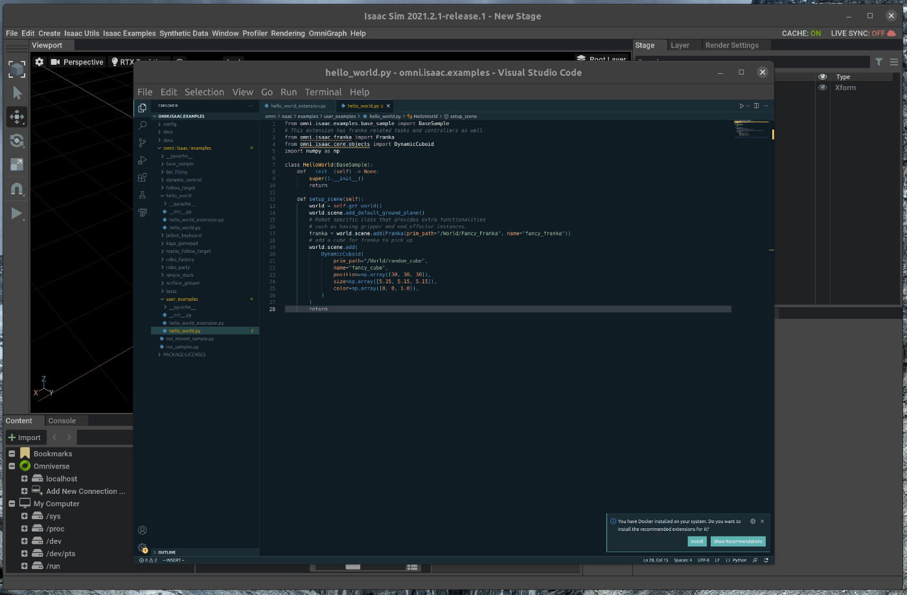Viewport: 907px width, 595px height.
Task: Open Isaac Examples menu in Isaac Sim
Action: pyautogui.click(x=129, y=33)
